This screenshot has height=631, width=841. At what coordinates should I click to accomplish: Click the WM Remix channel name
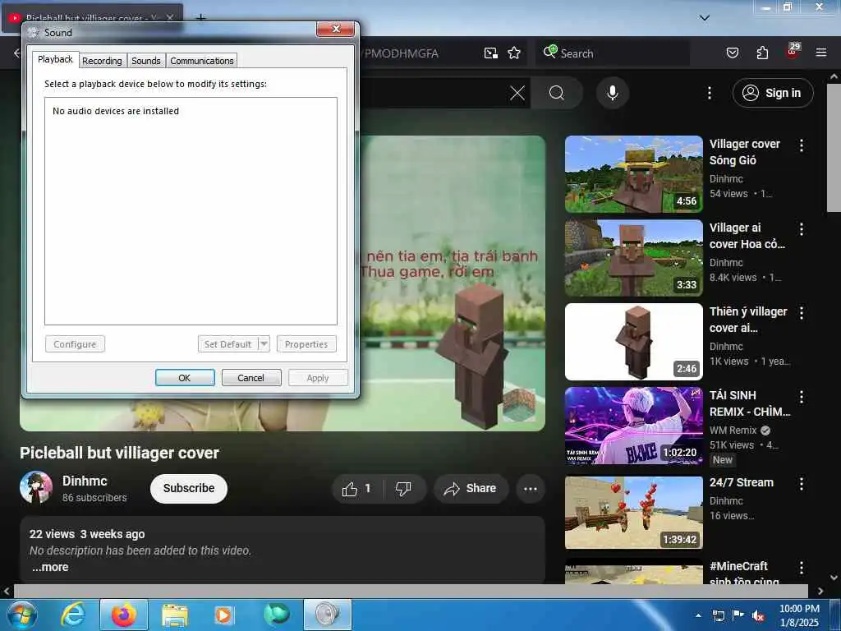(733, 431)
